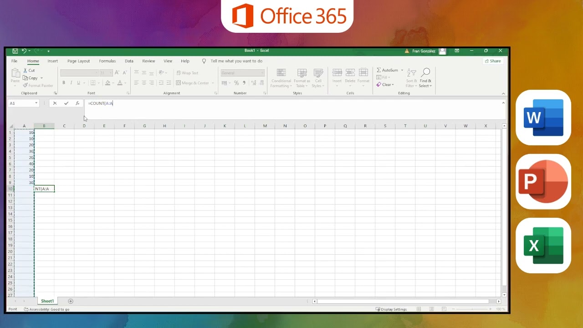Open Conditional Formatting menu

tap(281, 78)
